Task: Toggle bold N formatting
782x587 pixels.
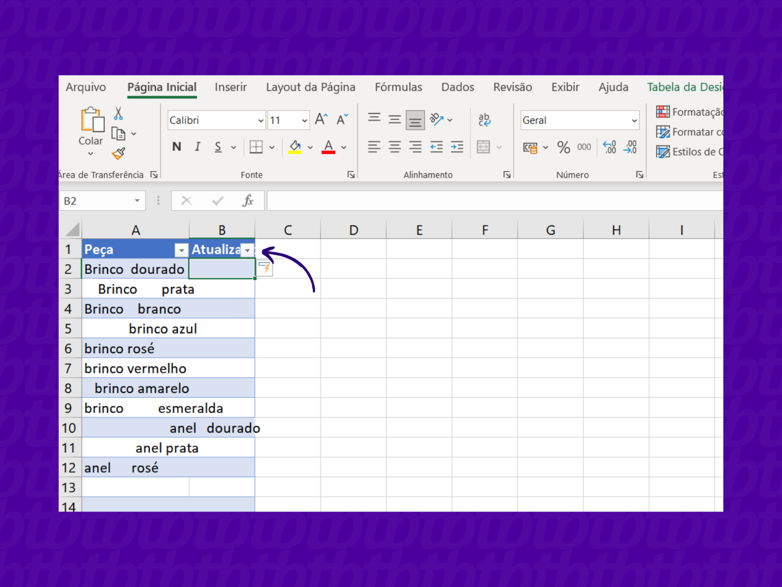Action: (x=176, y=147)
